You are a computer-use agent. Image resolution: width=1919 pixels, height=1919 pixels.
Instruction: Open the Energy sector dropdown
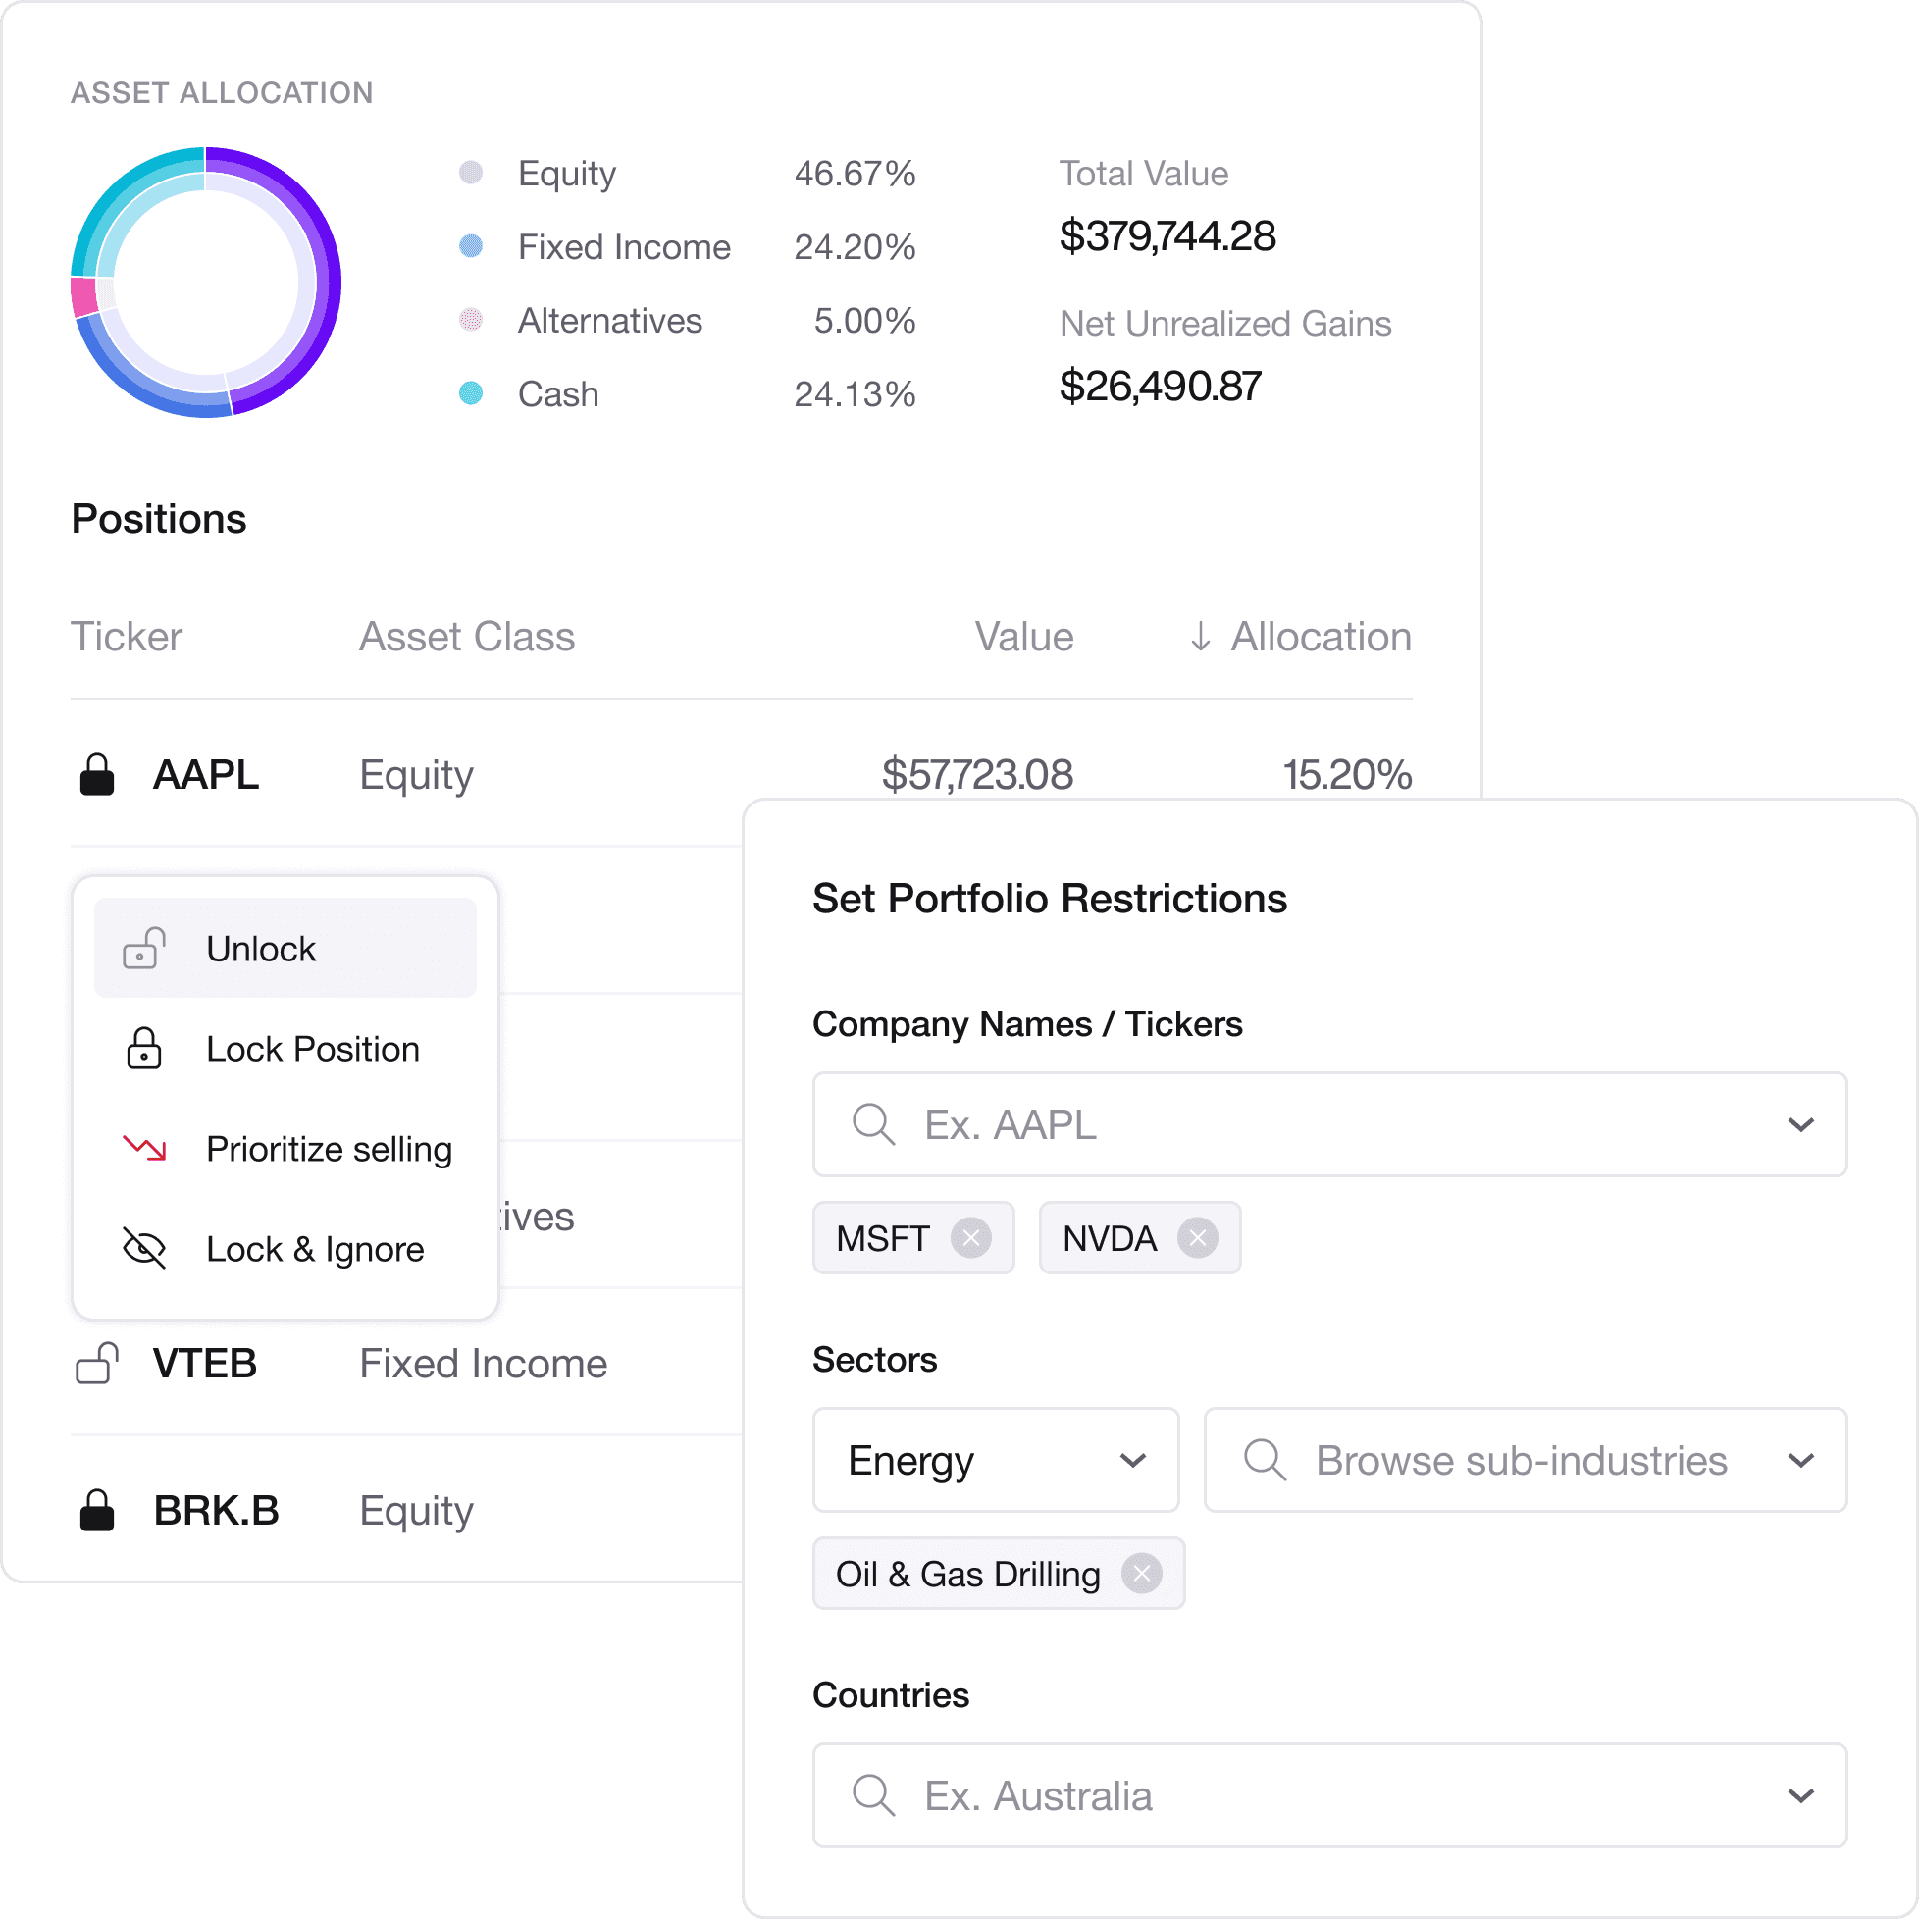click(995, 1460)
